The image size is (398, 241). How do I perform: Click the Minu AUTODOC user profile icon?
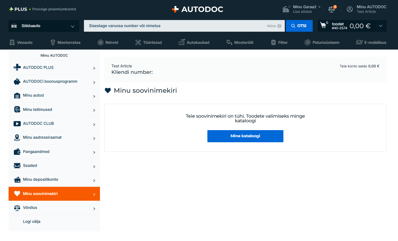click(350, 9)
